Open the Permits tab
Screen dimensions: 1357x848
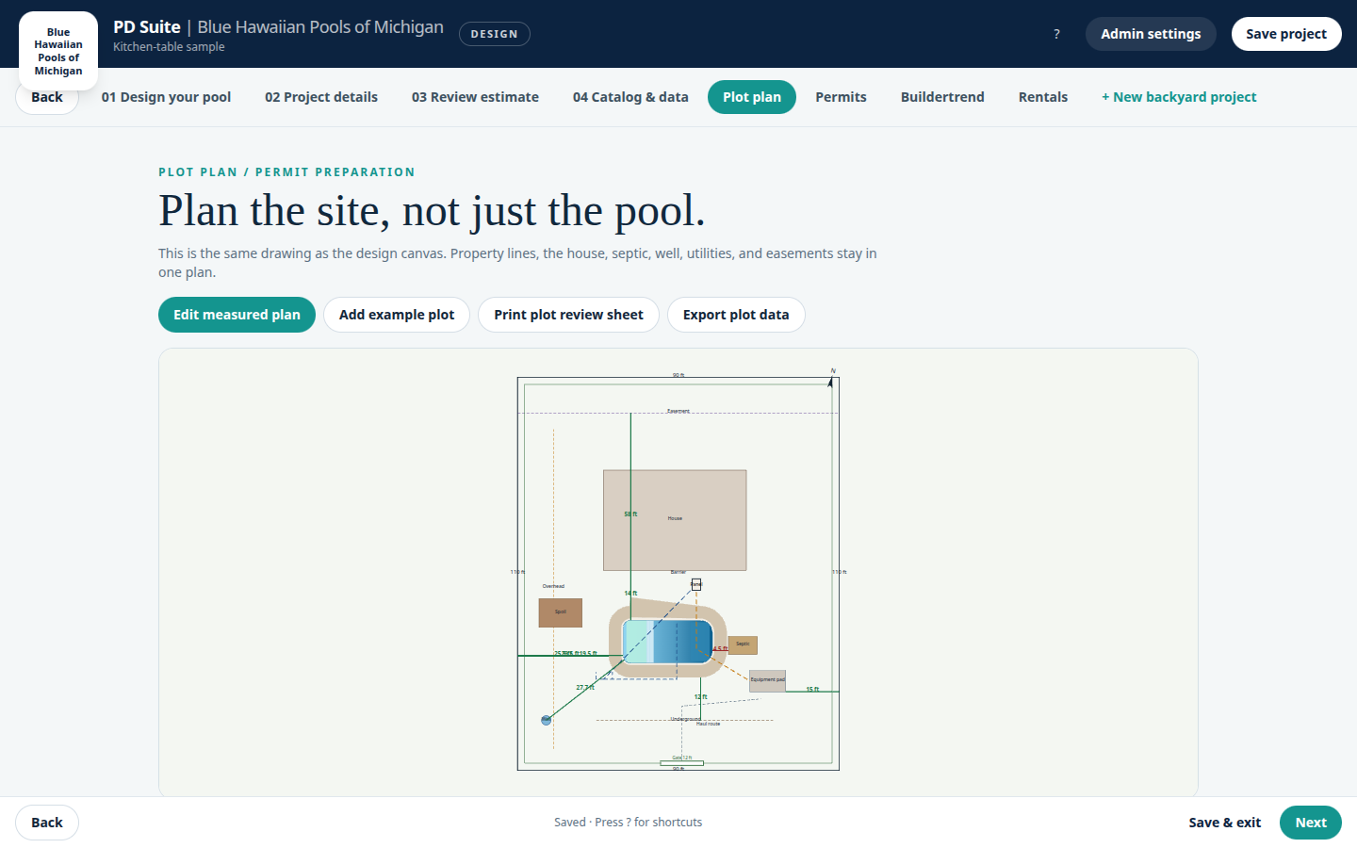point(841,97)
